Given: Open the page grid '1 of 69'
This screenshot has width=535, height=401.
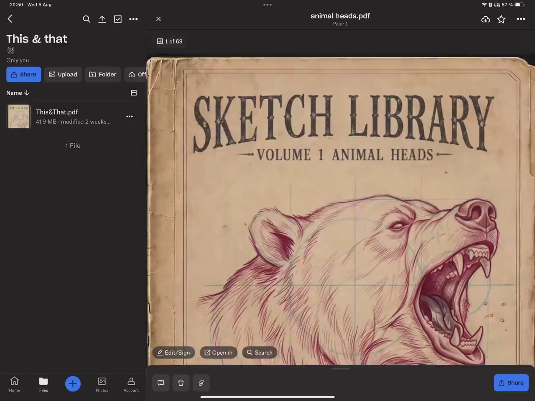Looking at the screenshot, I should 170,41.
